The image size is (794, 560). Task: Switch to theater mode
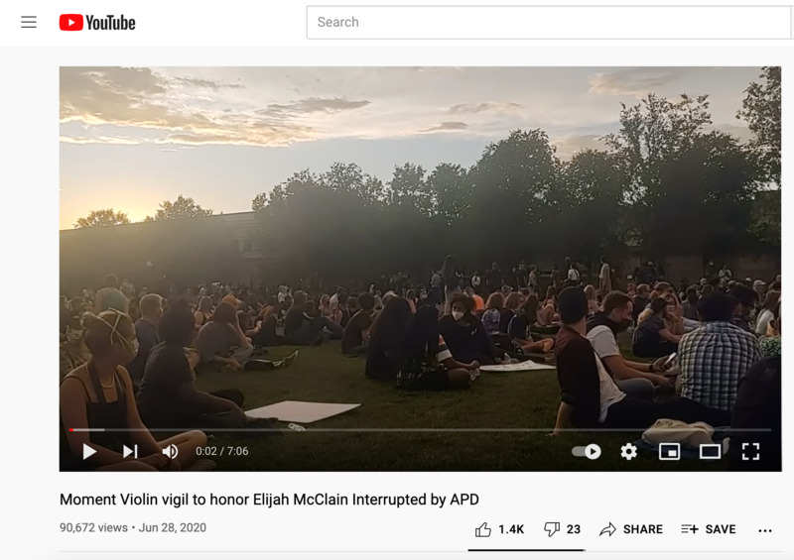(x=710, y=451)
